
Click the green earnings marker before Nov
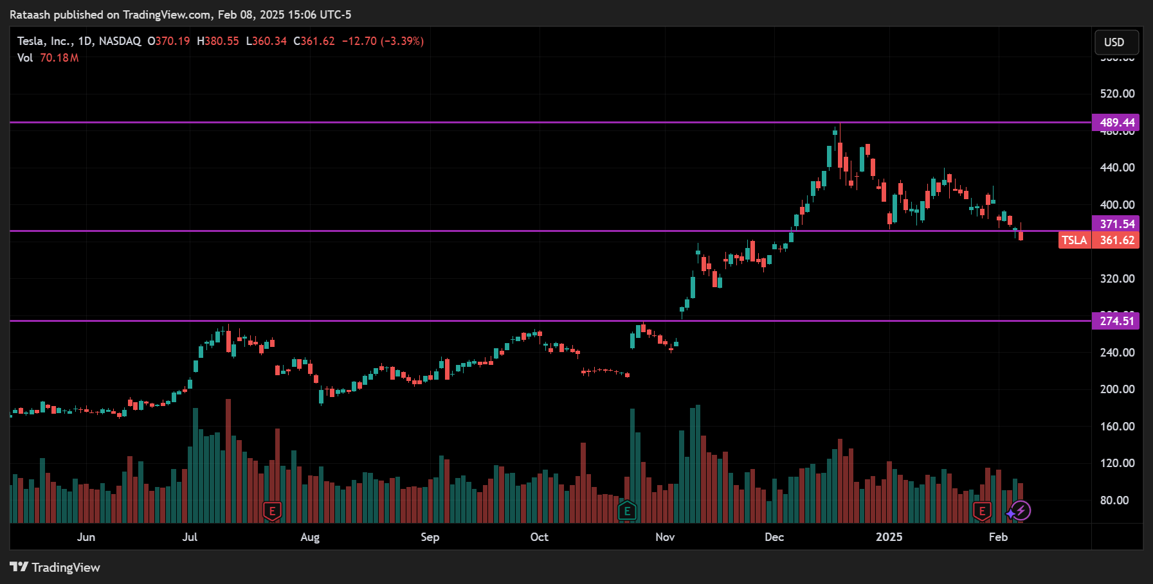(627, 511)
